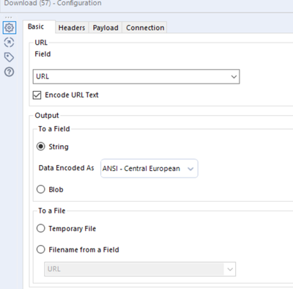Screen dimensions: 293x289
Task: Select Filename from a Field radio button
Action: pos(41,249)
